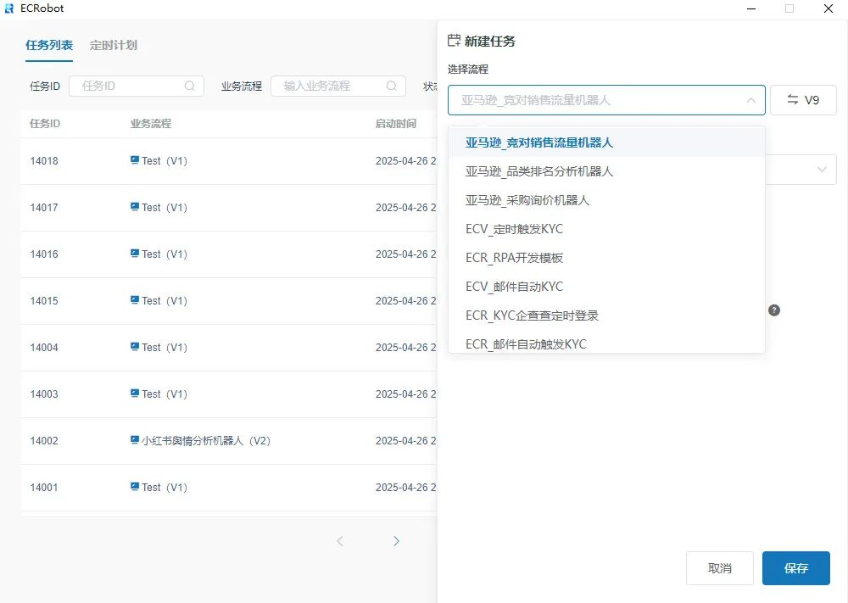Viewport: 848px width, 603px height.
Task: Go to the next page with right arrow
Action: coord(396,541)
